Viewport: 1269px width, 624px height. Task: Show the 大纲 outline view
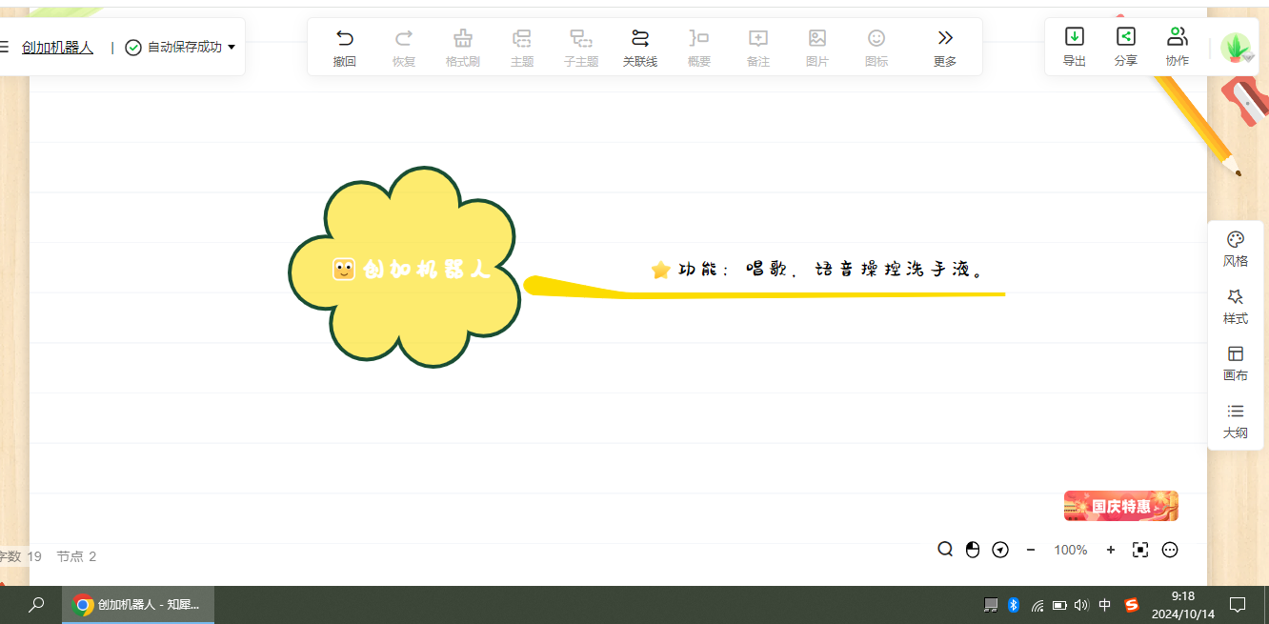1236,421
